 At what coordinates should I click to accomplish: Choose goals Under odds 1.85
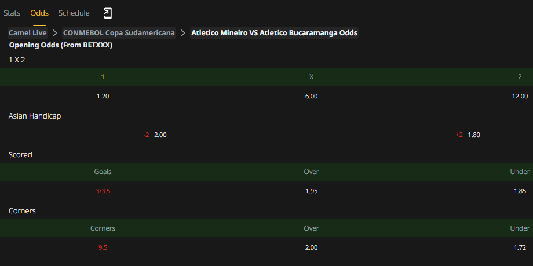tap(520, 191)
